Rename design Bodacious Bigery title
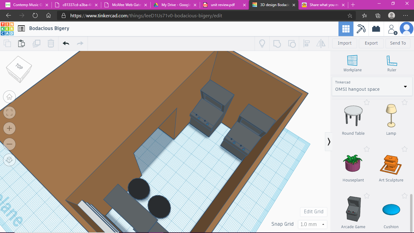414x233 pixels. [49, 29]
